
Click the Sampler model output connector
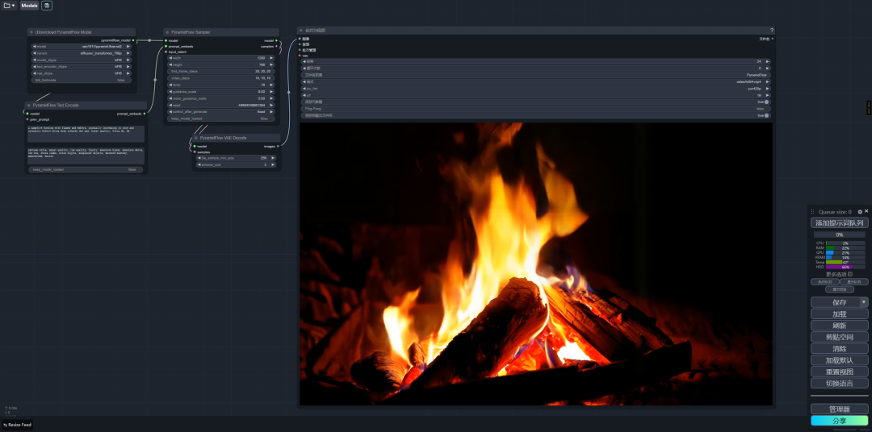coord(277,40)
